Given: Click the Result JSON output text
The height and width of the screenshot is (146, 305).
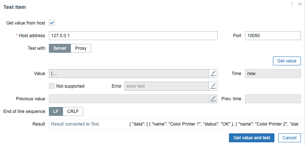Looking at the screenshot, I should coord(214,124).
